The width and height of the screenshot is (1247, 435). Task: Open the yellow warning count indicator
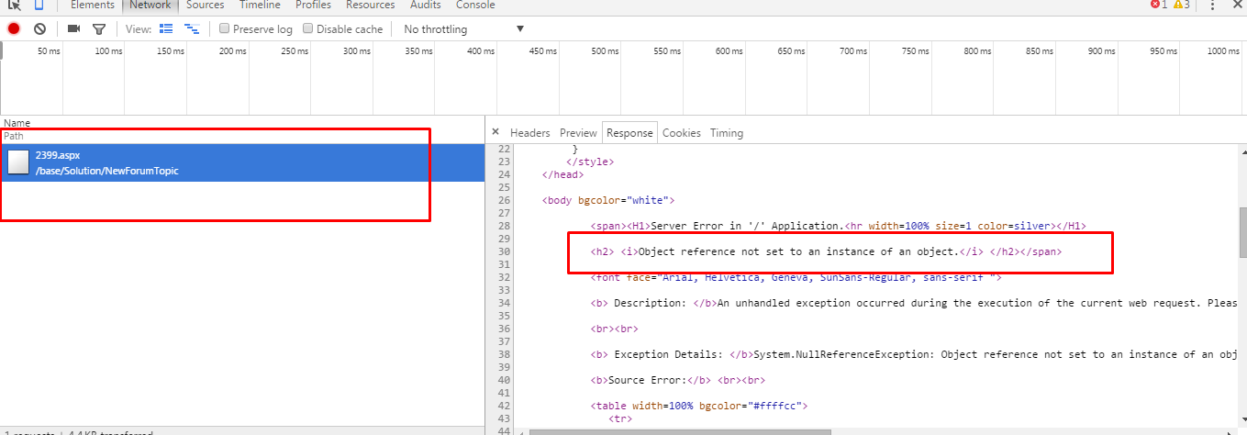coord(1182,5)
